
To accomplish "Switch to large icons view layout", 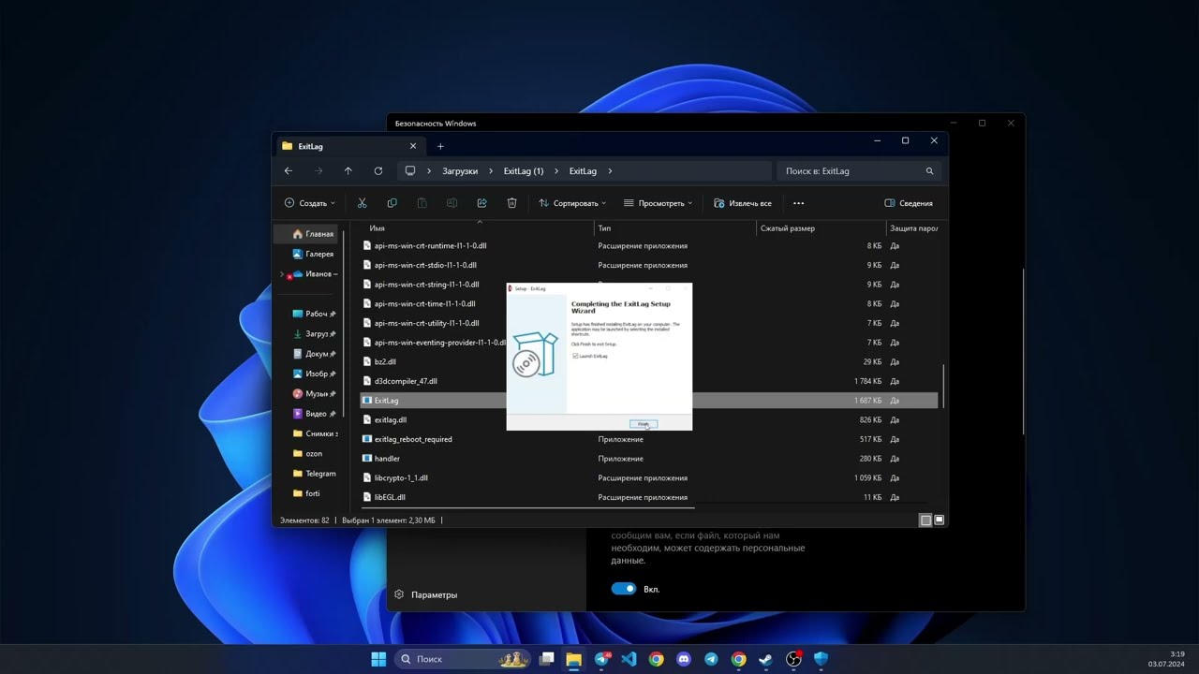I will [939, 520].
